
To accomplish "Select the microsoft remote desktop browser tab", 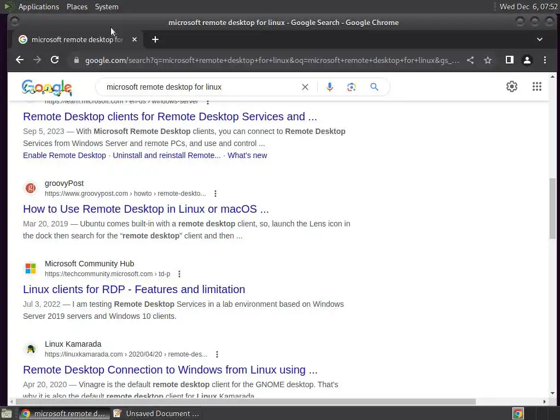I will point(77,39).
